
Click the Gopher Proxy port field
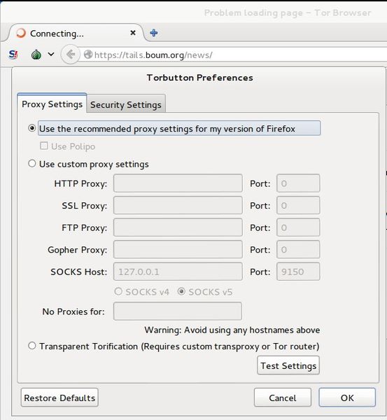point(298,249)
